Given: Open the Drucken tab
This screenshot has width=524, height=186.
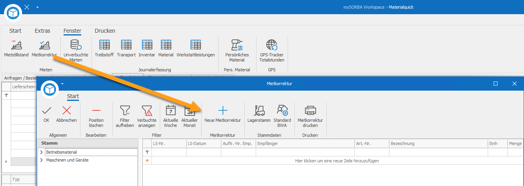Looking at the screenshot, I should pos(105,31).
